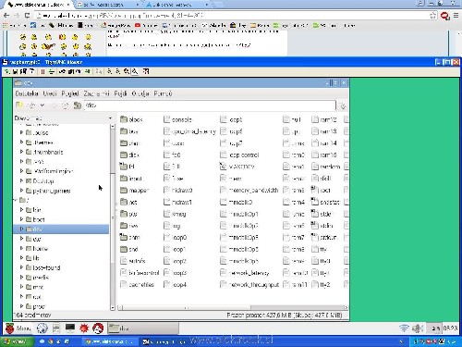
Task: Select the dev window entry in Pi taskbar
Action: coord(143,328)
